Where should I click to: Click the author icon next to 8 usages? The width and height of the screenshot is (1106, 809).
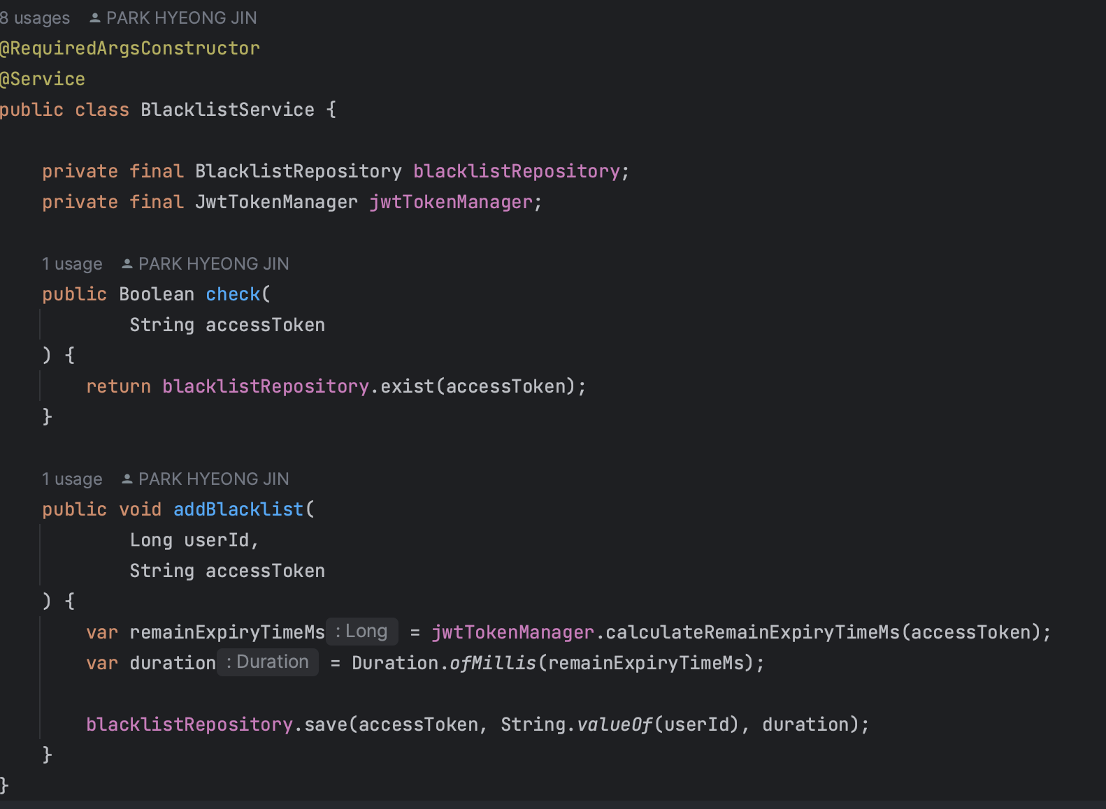95,18
